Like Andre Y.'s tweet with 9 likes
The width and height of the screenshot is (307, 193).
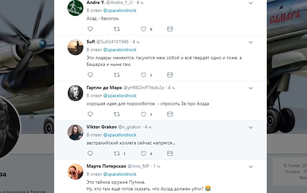144,29
